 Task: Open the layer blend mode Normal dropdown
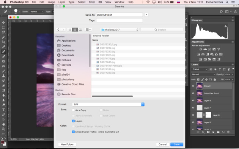(203, 74)
